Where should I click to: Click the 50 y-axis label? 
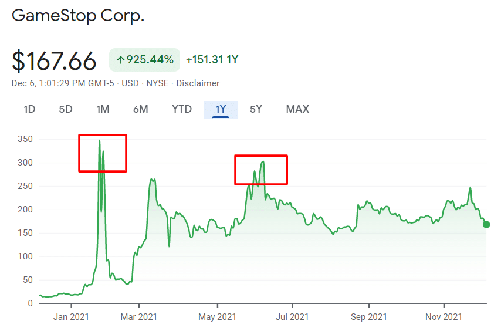point(28,279)
